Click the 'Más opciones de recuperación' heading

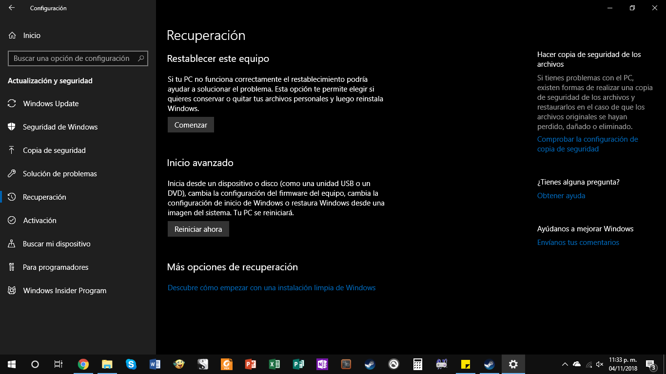point(233,267)
